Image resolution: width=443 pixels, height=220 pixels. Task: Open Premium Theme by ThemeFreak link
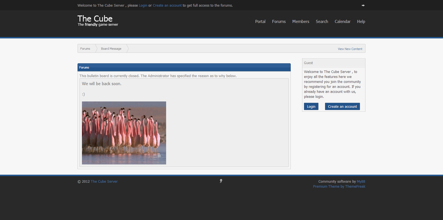[x=339, y=187]
